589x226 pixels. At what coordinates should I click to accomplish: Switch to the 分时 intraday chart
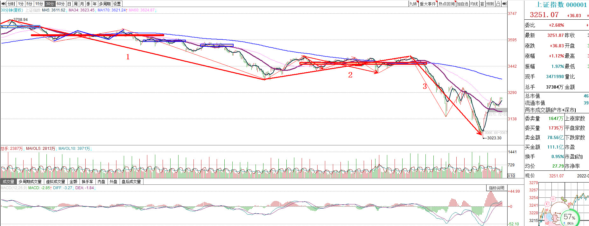(x=11, y=4)
